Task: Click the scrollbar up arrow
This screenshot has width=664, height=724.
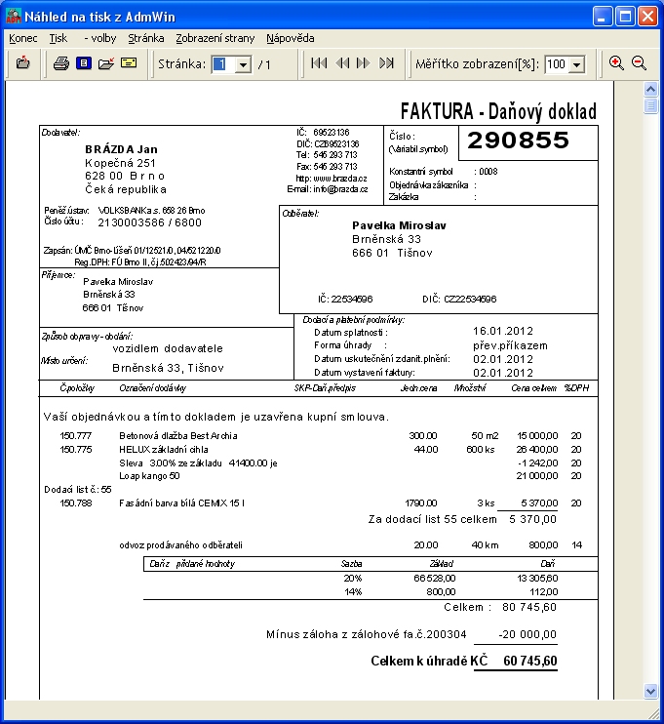Action: pos(650,89)
